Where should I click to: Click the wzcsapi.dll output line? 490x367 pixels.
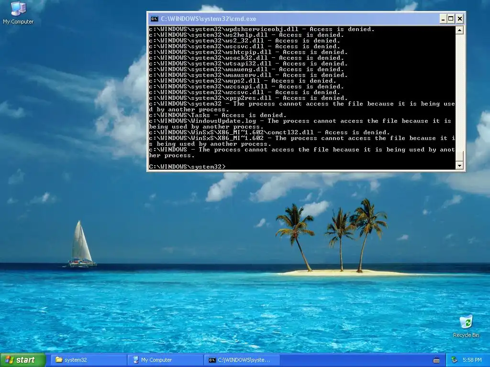(246, 86)
